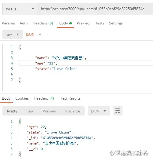
Task: Click line number 2 in request editor gutter
Action: (x=12, y=52)
